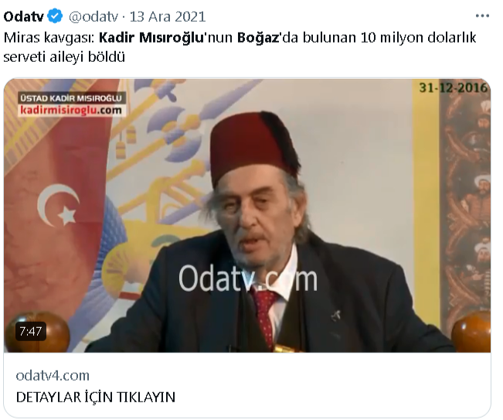
Task: Click the bold Kadir Mısıroğlu text in tweet
Action: (151, 38)
